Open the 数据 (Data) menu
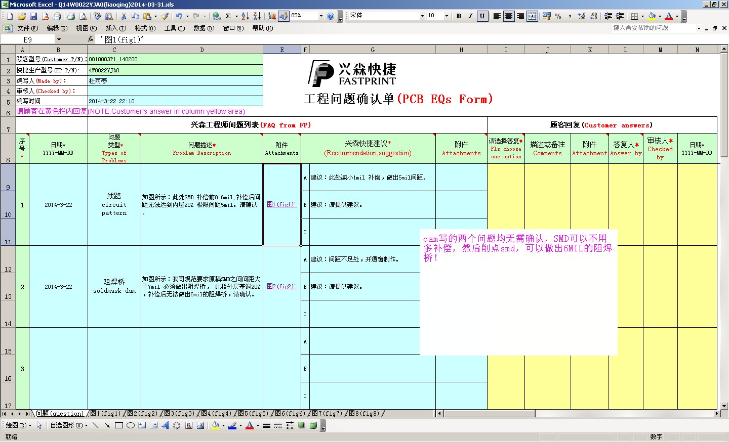The width and height of the screenshot is (729, 443). tap(204, 28)
